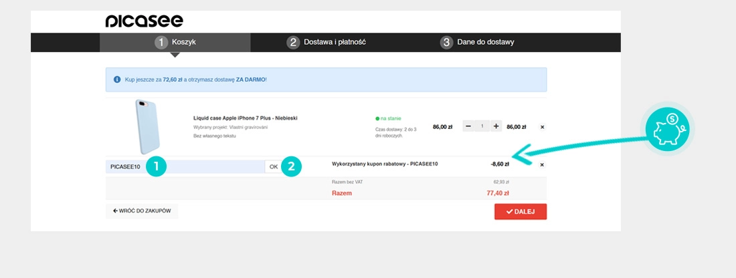Click the Picasee logo
Image resolution: width=736 pixels, height=278 pixels.
point(144,21)
